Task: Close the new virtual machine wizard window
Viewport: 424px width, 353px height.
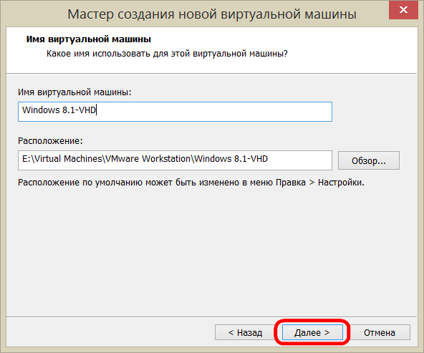Action: [403, 10]
